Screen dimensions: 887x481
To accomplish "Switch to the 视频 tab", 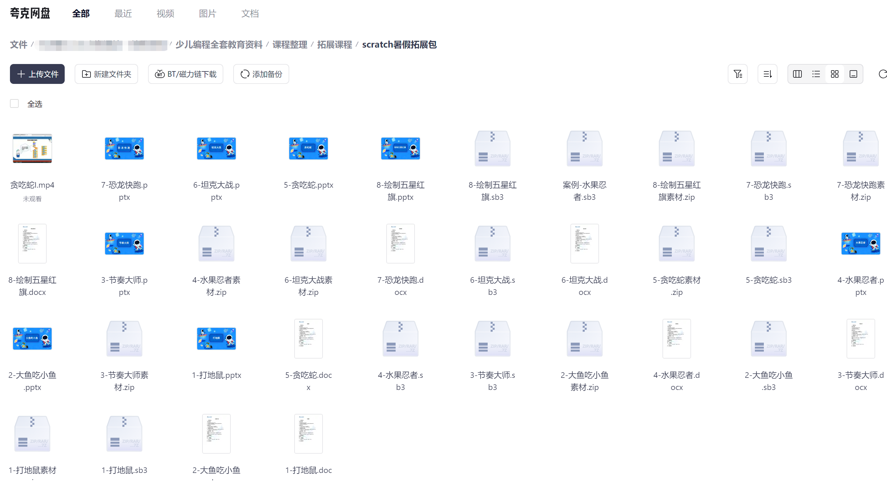I will 165,13.
